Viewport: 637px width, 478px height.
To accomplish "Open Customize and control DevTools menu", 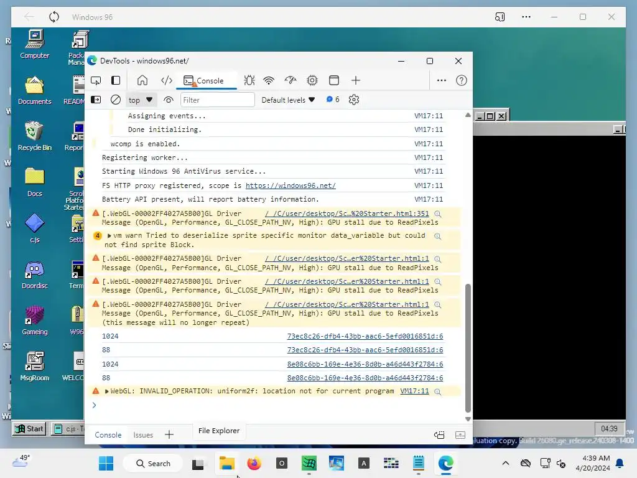I will [x=442, y=80].
